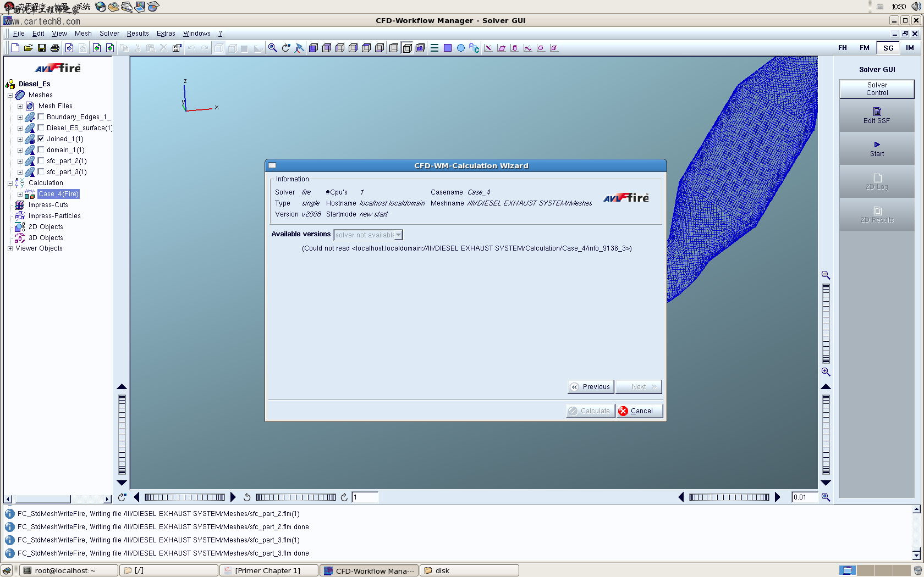
Task: Click the zoom out magnifier above right slider
Action: point(826,275)
